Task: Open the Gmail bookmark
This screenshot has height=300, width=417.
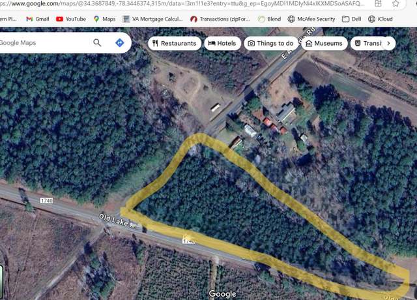Action: pyautogui.click(x=38, y=19)
